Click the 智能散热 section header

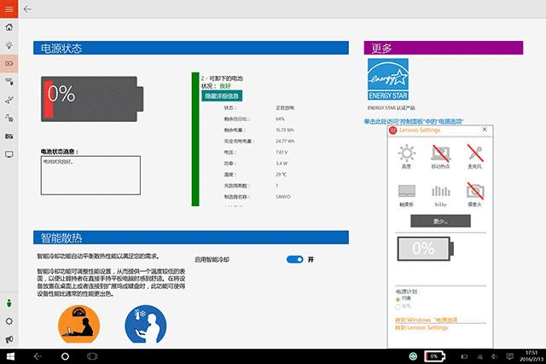click(191, 238)
